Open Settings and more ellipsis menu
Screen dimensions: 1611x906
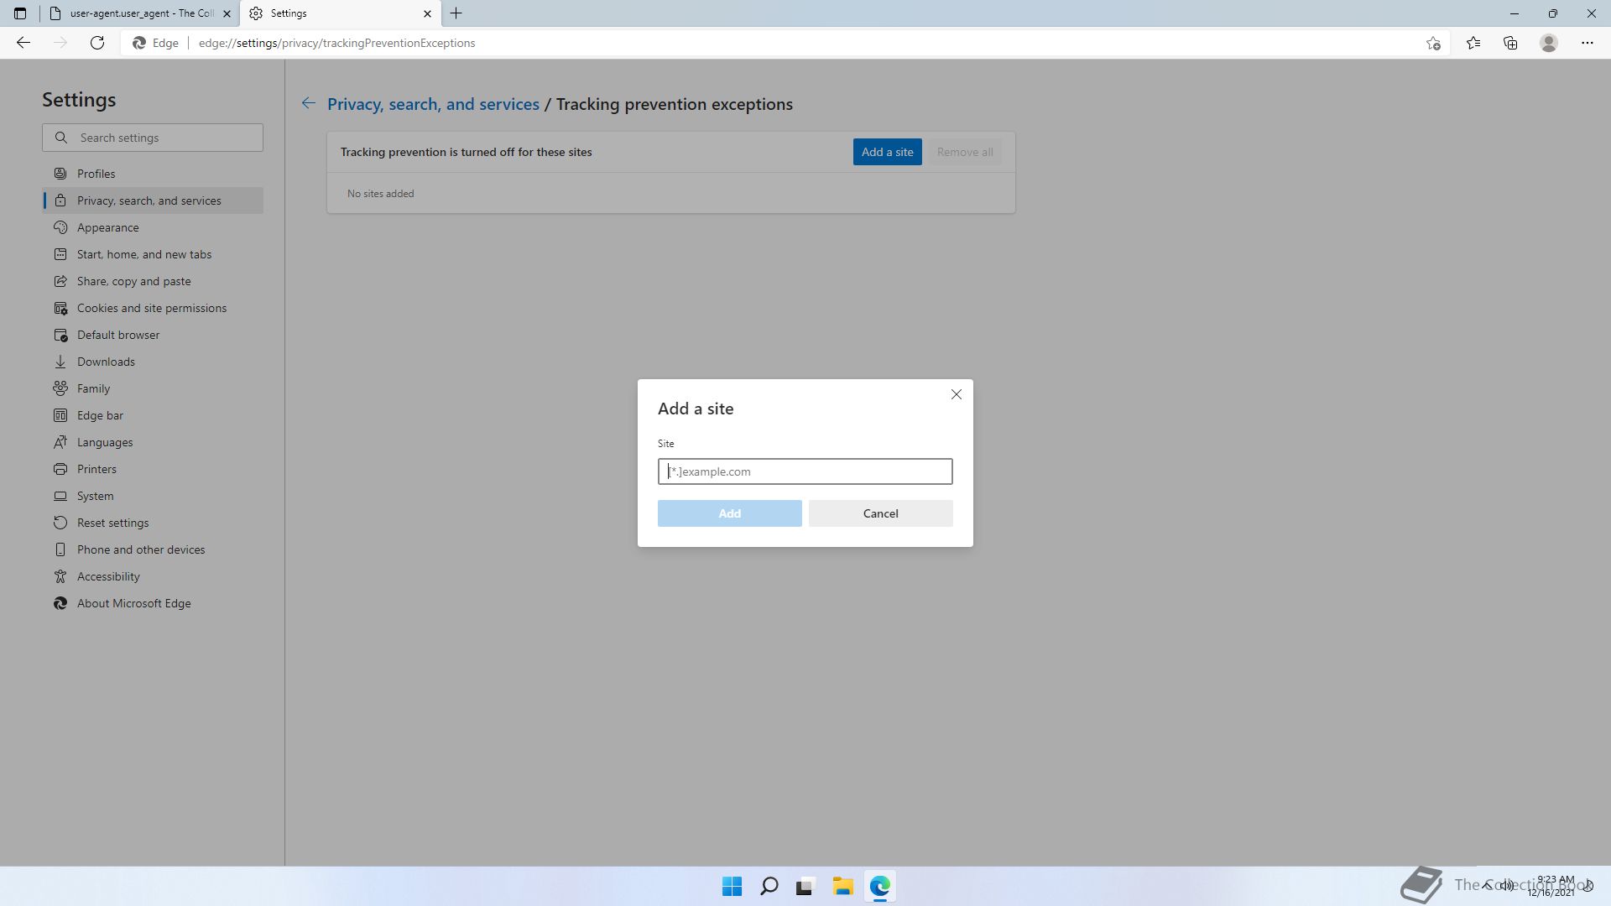tap(1587, 43)
